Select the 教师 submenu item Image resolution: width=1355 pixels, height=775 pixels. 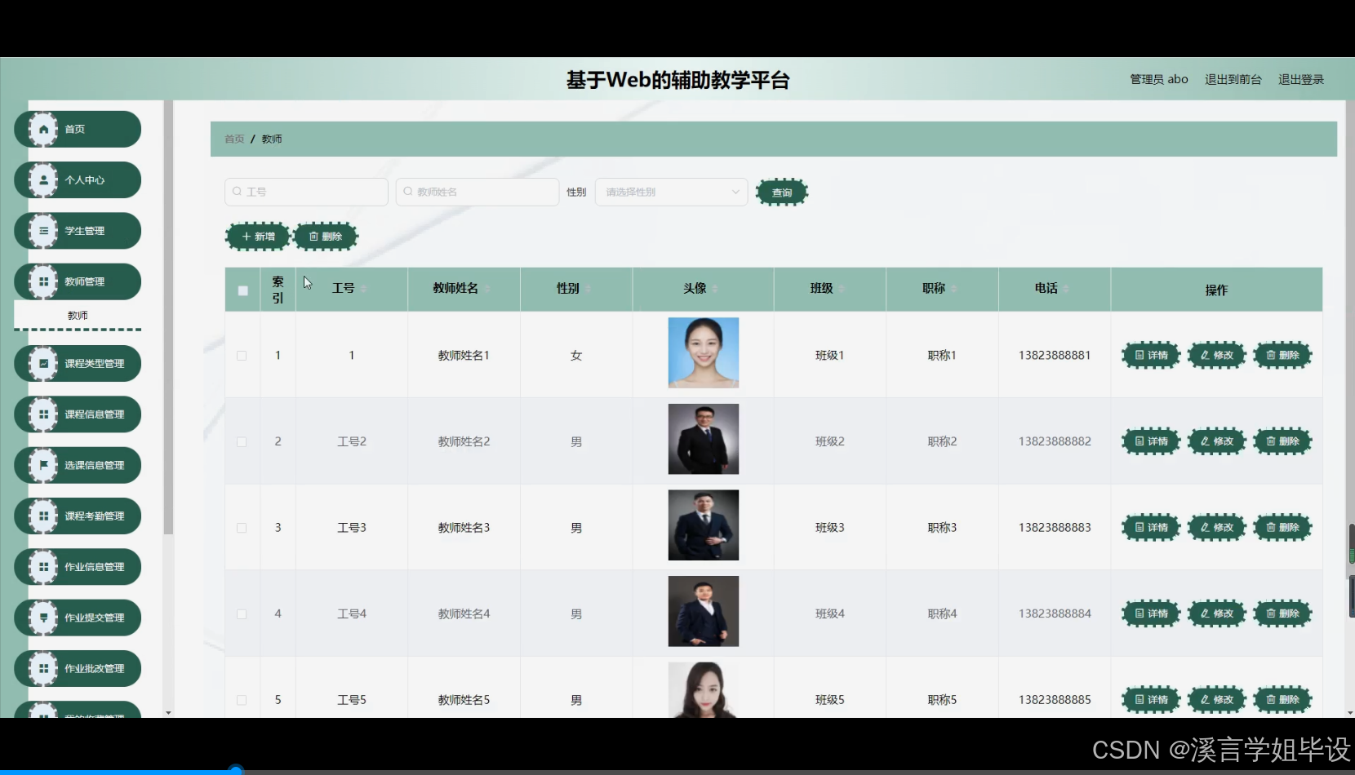[x=78, y=315]
